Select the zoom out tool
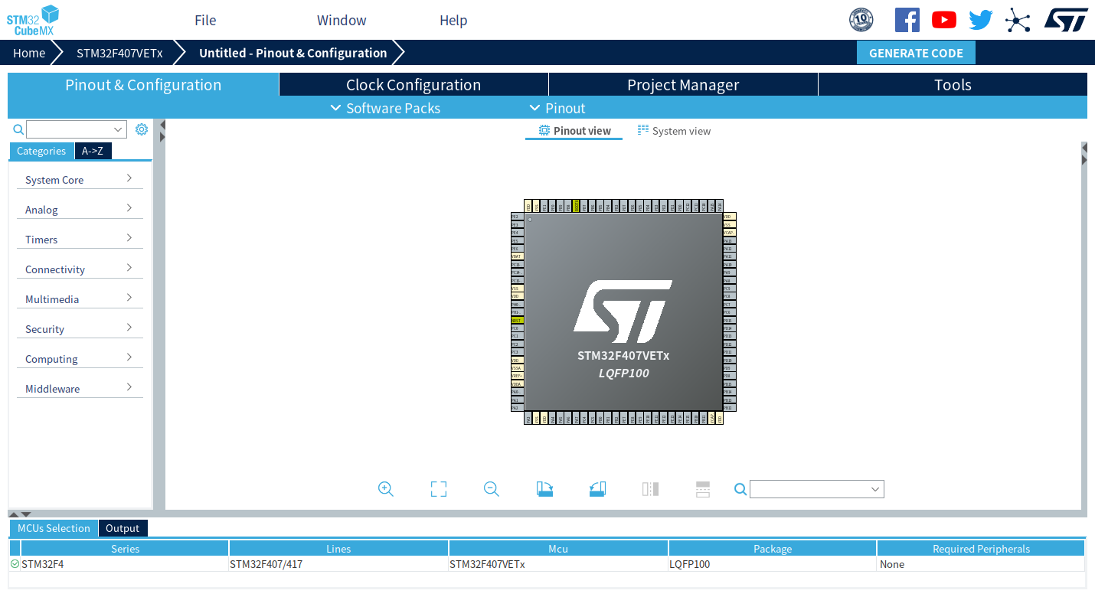 tap(491, 488)
